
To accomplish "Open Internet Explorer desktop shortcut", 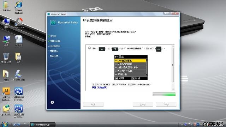I will pos(18,7).
